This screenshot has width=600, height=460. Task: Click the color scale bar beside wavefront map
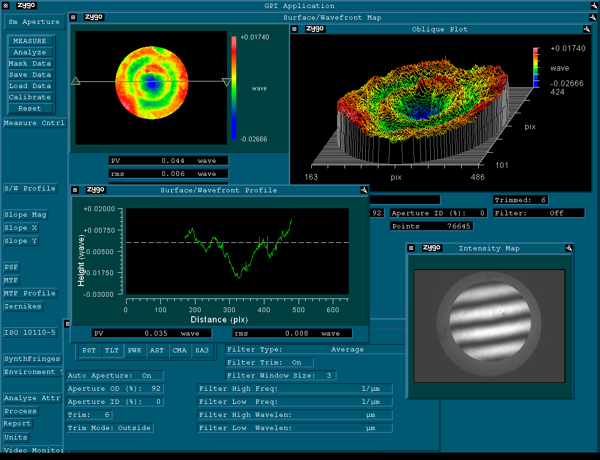point(233,88)
